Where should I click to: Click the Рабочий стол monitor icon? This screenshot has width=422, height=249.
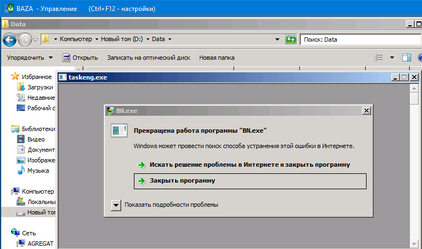(x=21, y=108)
